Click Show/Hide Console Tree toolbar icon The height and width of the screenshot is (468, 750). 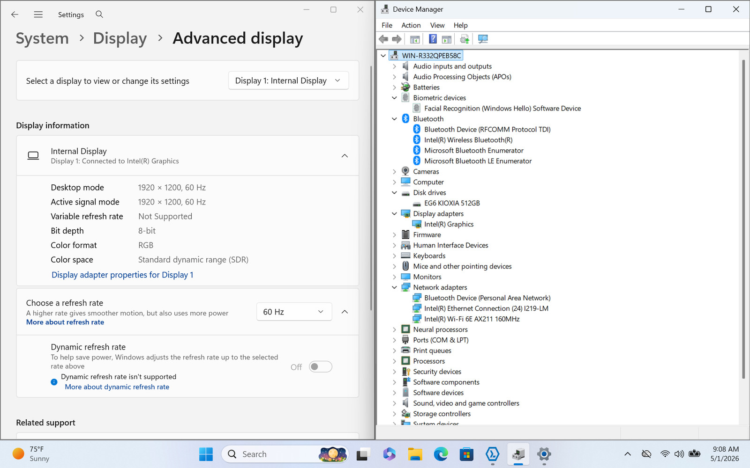[x=415, y=39]
